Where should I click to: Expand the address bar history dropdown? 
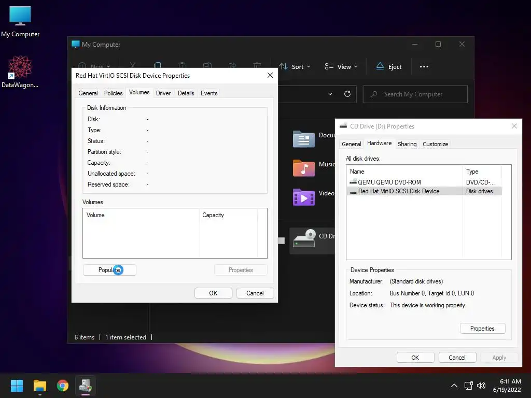pos(330,94)
